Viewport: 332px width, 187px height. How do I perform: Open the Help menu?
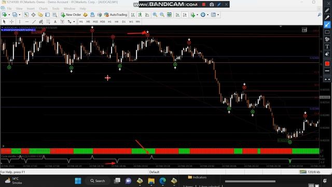tap(83, 8)
